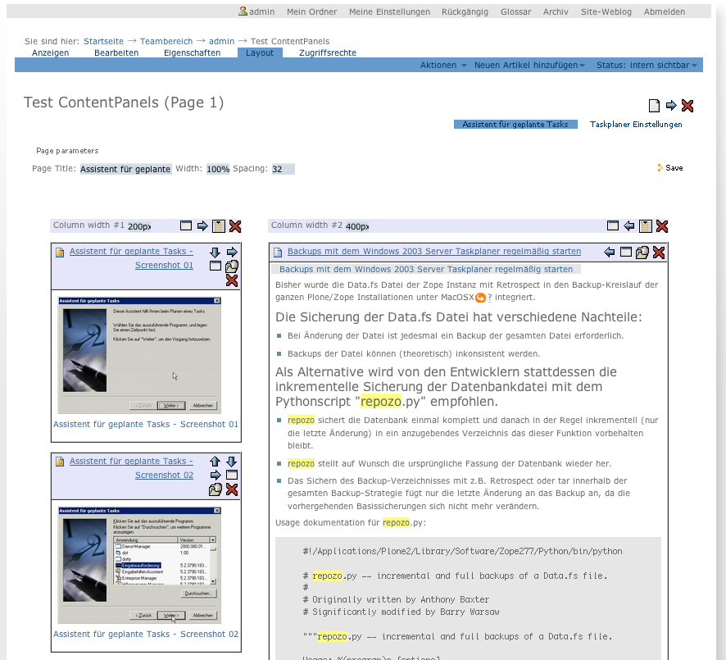The image size is (726, 660).
Task: Move Screenshot 01 panel down
Action: point(216,253)
